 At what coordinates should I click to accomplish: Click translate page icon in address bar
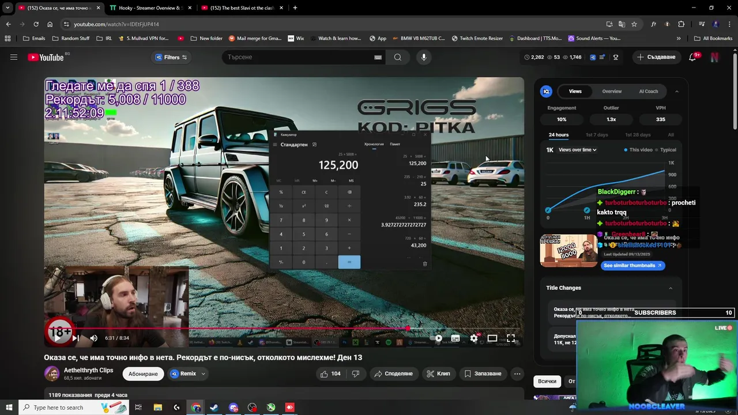(x=622, y=24)
